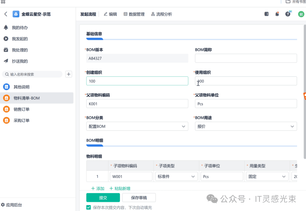Switch to the 数据管理 tab

[134, 14]
